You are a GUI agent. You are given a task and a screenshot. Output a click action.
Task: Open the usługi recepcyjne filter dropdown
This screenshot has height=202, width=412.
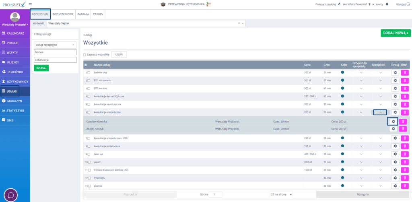pos(55,45)
